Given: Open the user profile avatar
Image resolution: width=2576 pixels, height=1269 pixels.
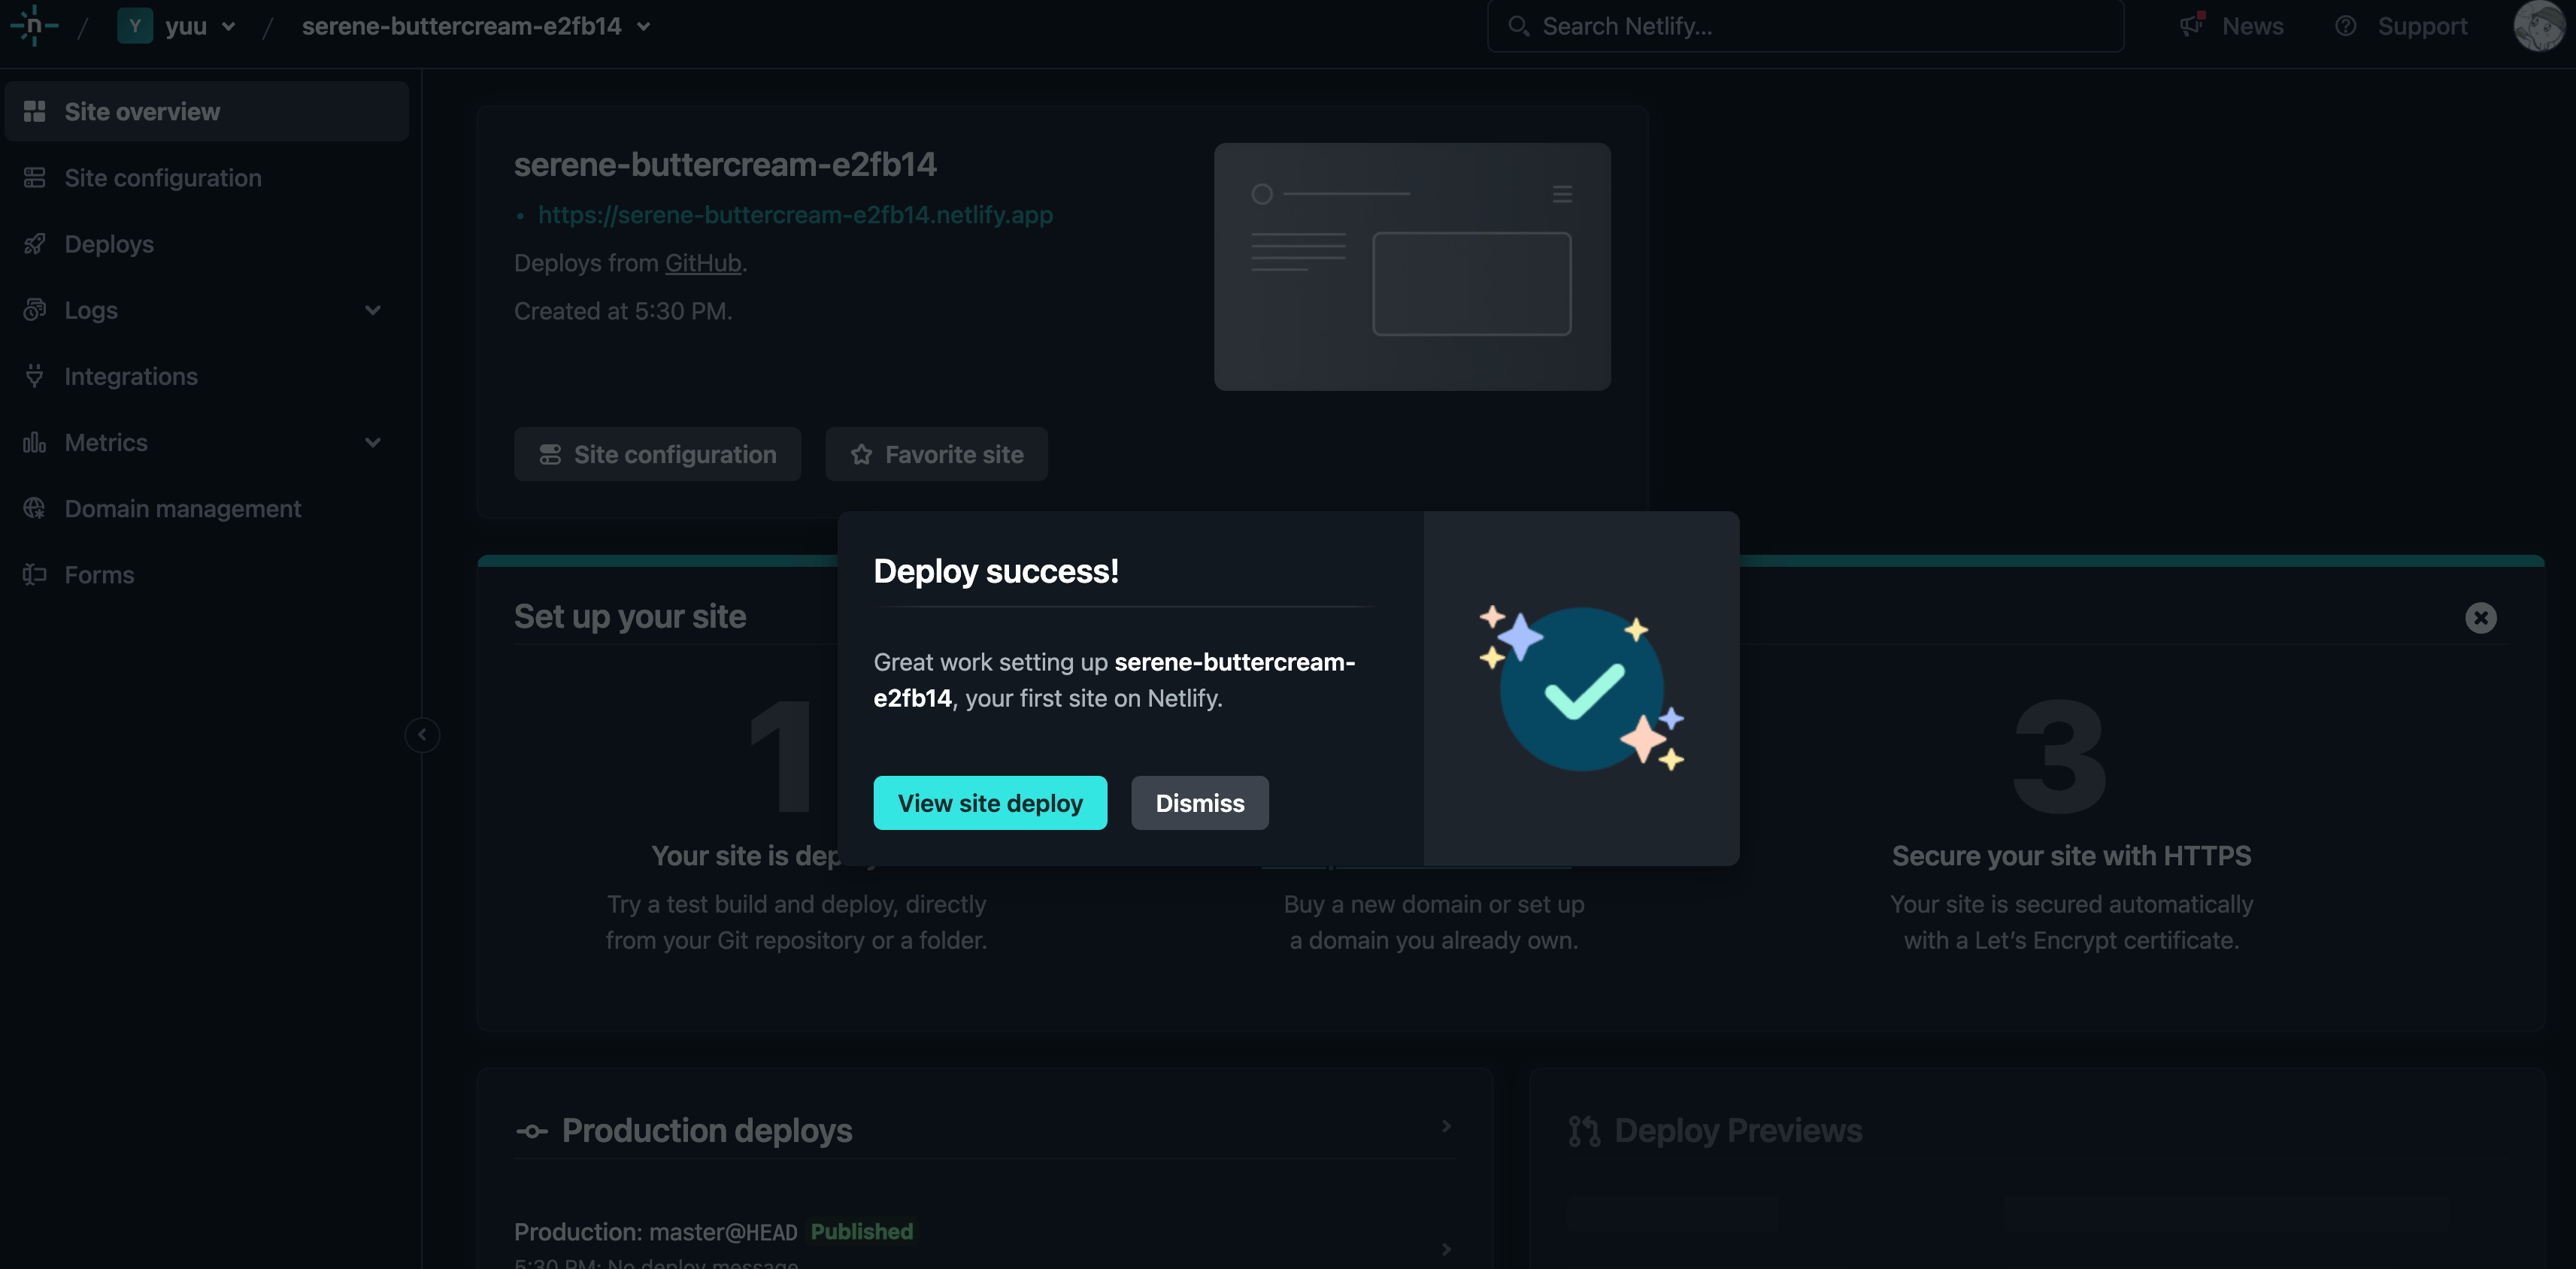Looking at the screenshot, I should [x=2538, y=26].
